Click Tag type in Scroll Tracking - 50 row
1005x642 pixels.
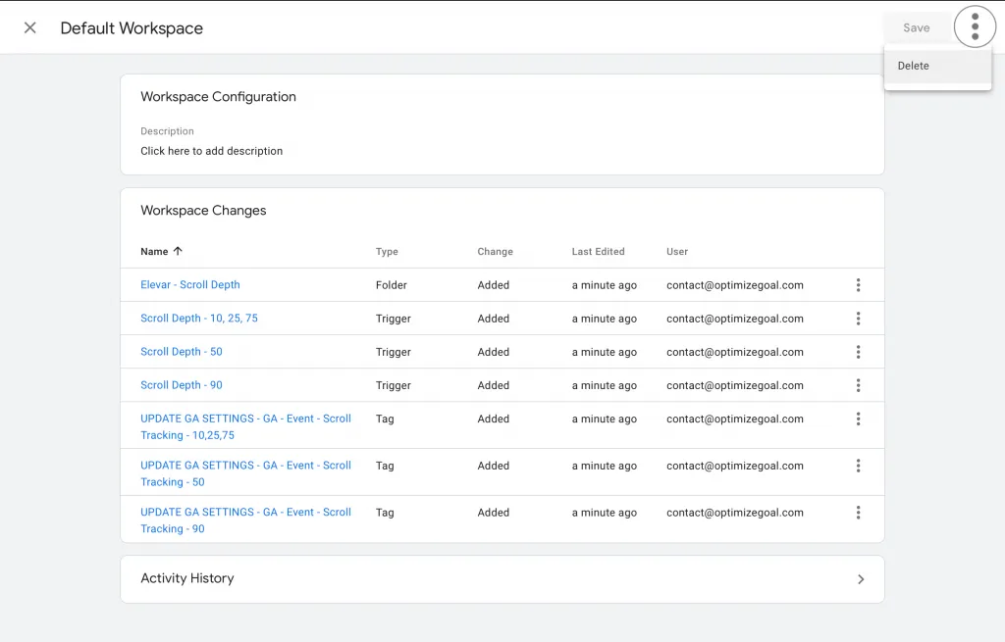click(385, 466)
